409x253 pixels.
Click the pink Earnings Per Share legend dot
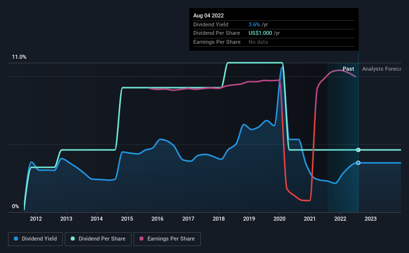(x=141, y=239)
